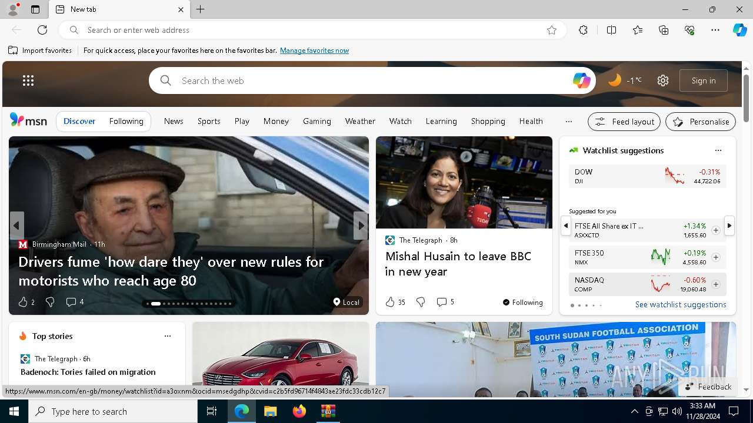
Task: Click the Sign in button
Action: [704, 80]
